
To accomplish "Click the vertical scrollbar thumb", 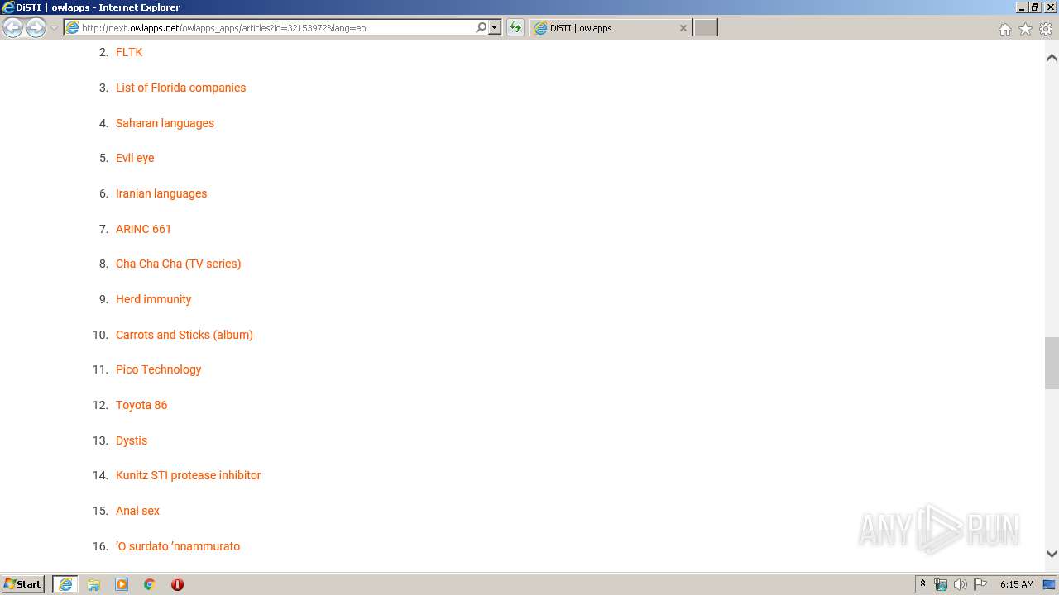I will coord(1052,363).
